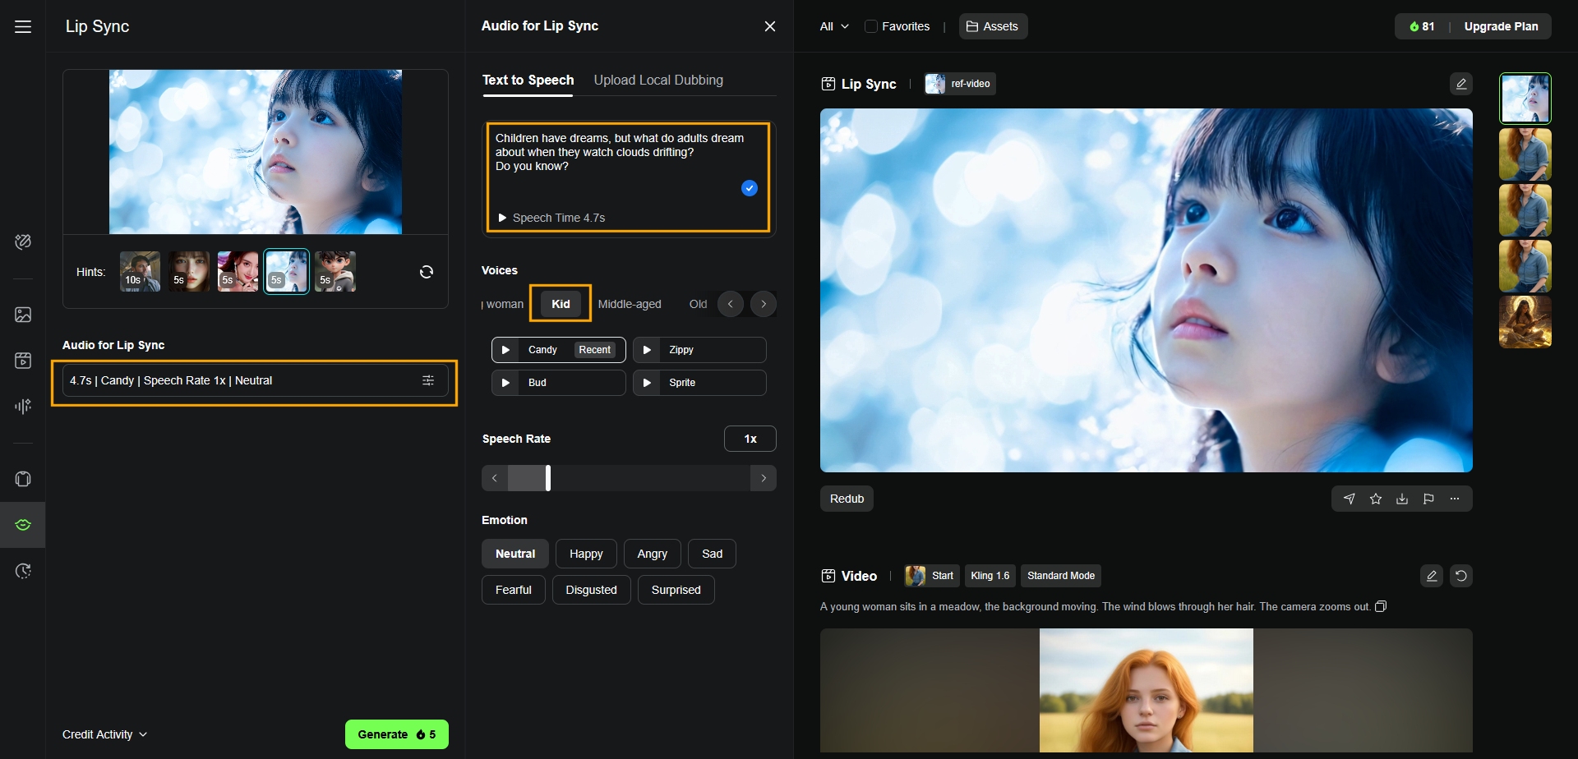The width and height of the screenshot is (1578, 759).
Task: Toggle the blue checkmark in text box
Action: (750, 188)
